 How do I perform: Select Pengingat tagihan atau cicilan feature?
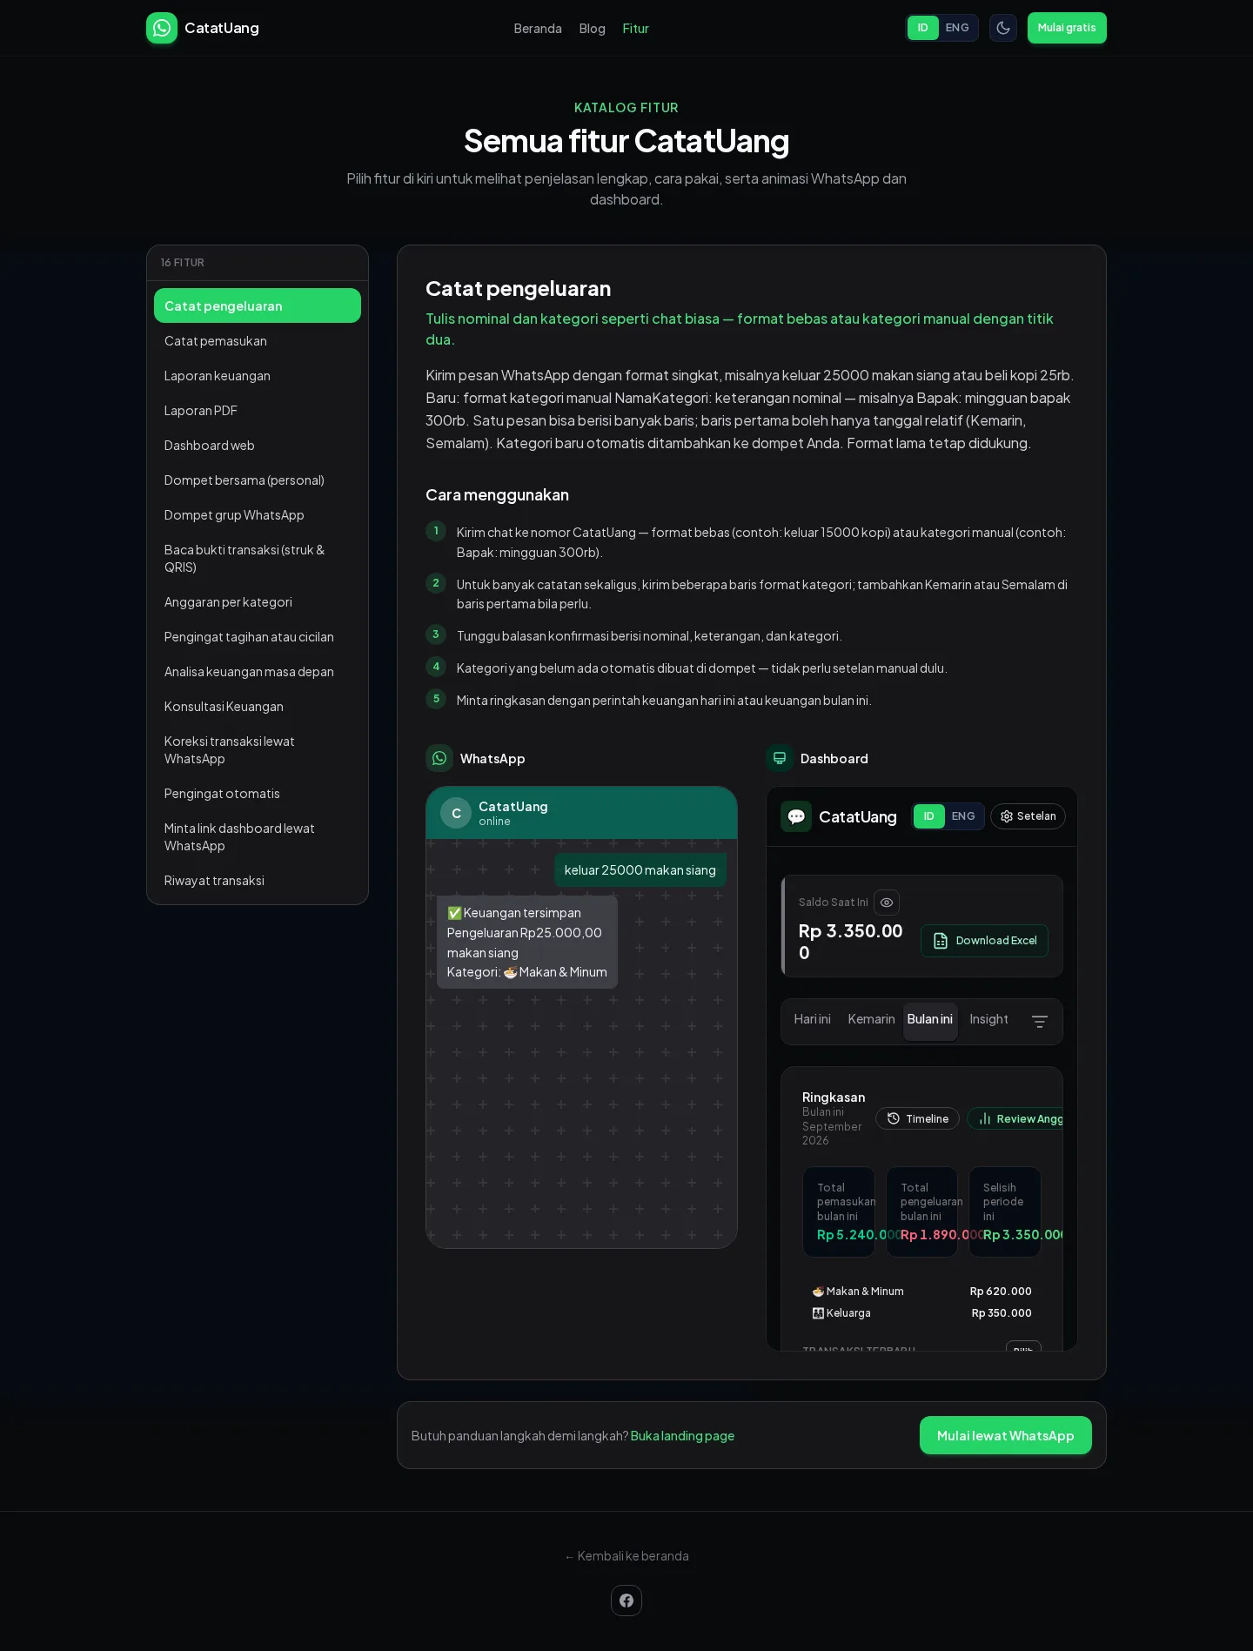(258, 637)
